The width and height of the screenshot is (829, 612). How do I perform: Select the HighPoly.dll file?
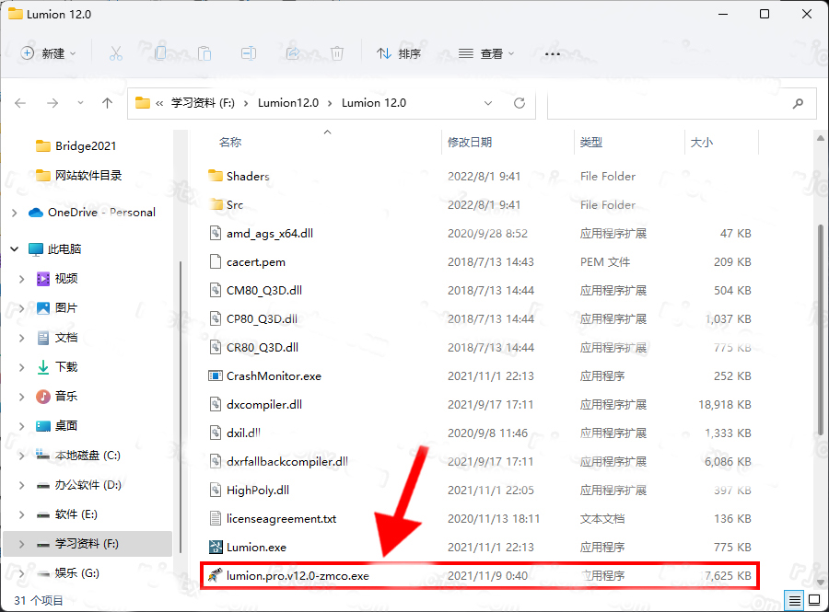[x=258, y=490]
